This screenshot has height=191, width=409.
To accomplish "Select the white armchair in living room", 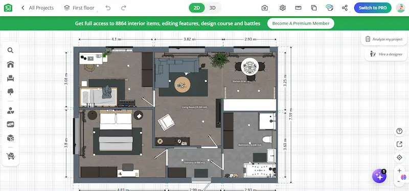I will coord(166,122).
